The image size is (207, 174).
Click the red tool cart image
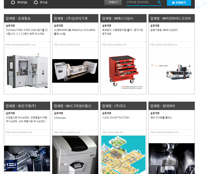124,71
